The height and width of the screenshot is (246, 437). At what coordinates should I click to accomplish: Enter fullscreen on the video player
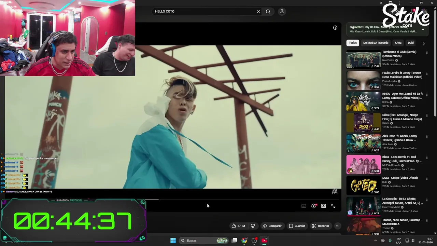click(333, 206)
